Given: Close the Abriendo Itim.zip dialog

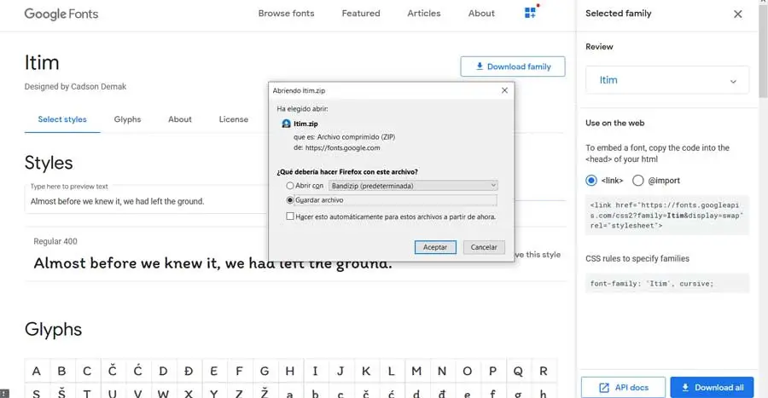Looking at the screenshot, I should (504, 90).
